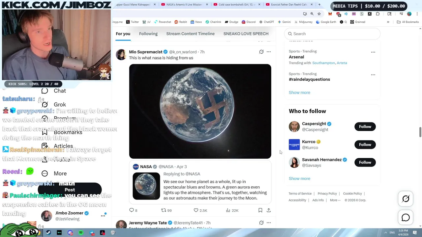Click Grok icon on Jeremy Wayne Tate post
The width and height of the screenshot is (422, 237).
261,223
